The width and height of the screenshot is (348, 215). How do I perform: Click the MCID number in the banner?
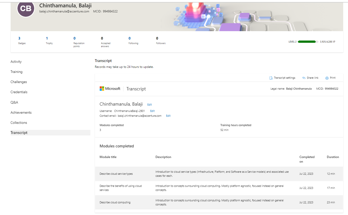coord(110,11)
